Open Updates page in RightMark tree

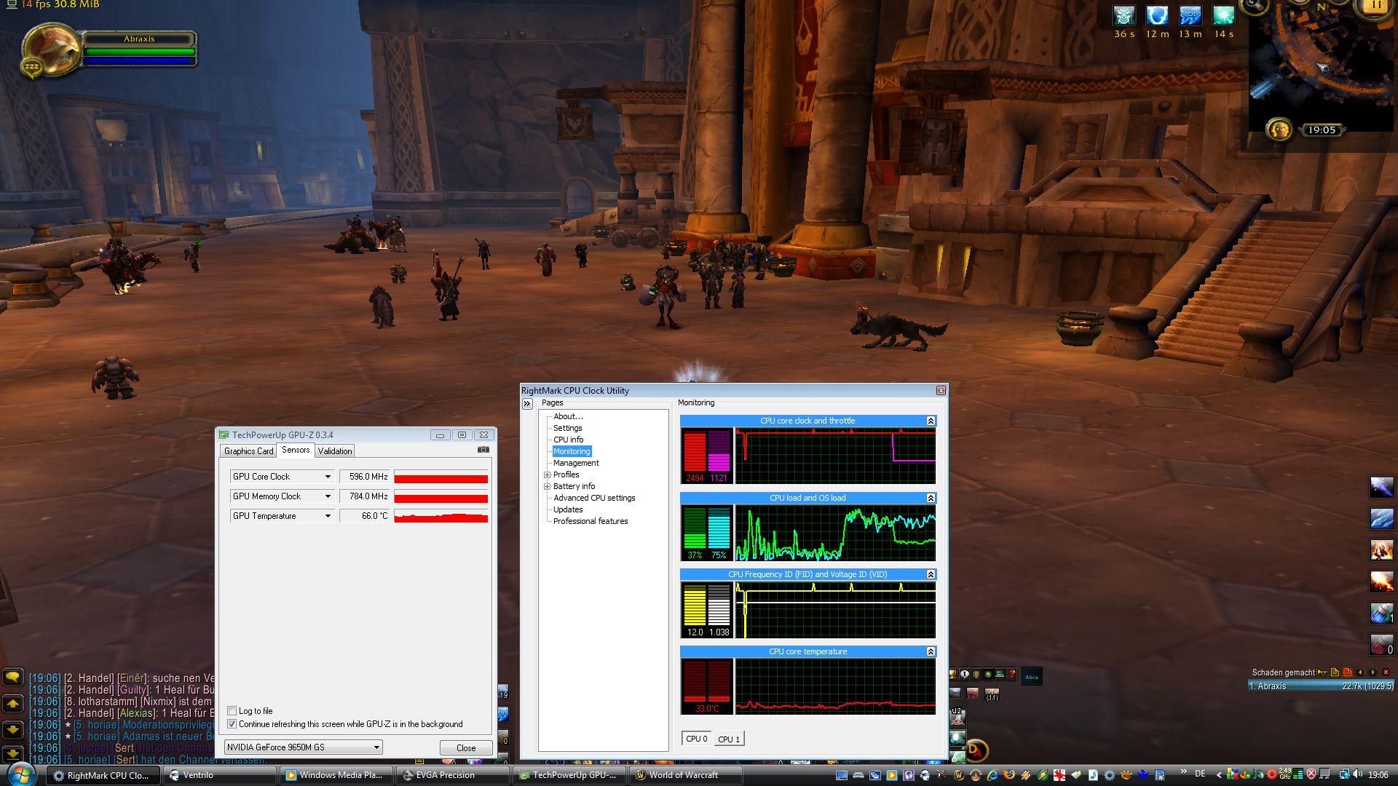coord(568,509)
